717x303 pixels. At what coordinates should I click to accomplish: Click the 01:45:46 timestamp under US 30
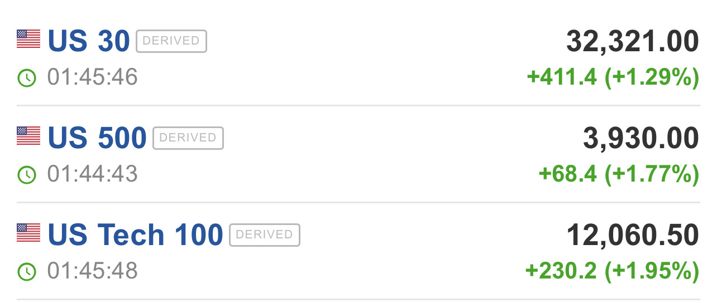(x=92, y=77)
